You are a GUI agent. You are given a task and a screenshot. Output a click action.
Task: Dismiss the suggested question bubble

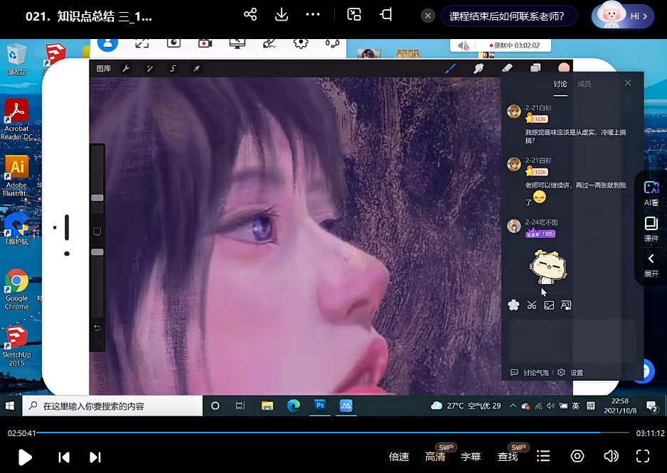(428, 16)
